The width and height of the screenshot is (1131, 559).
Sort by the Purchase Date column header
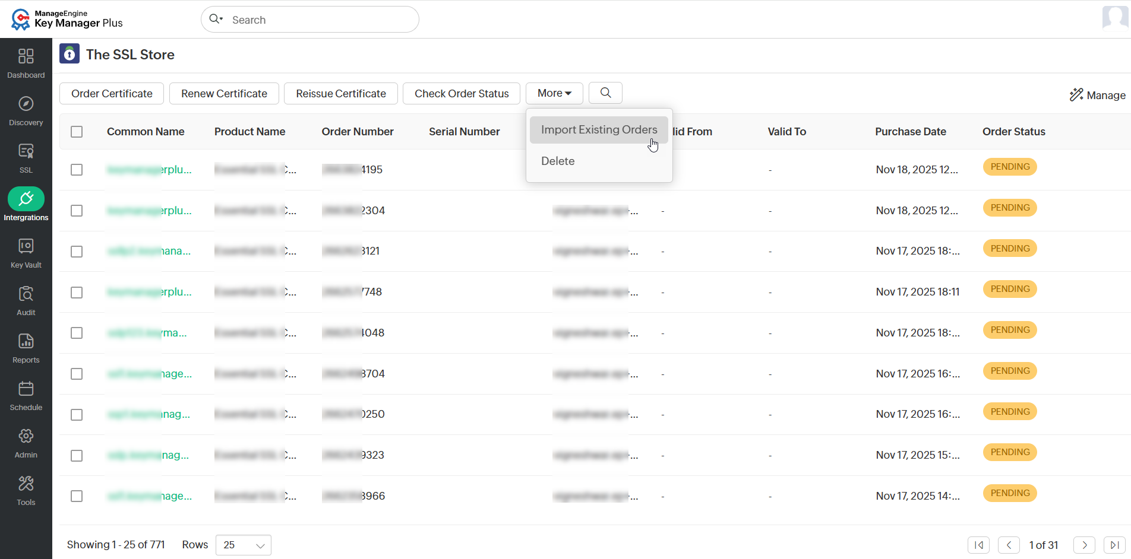pos(911,132)
